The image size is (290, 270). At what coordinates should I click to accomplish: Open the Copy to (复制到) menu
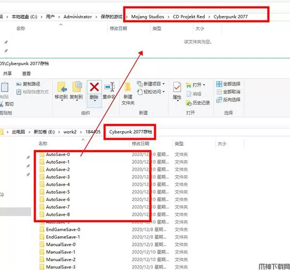[76, 91]
